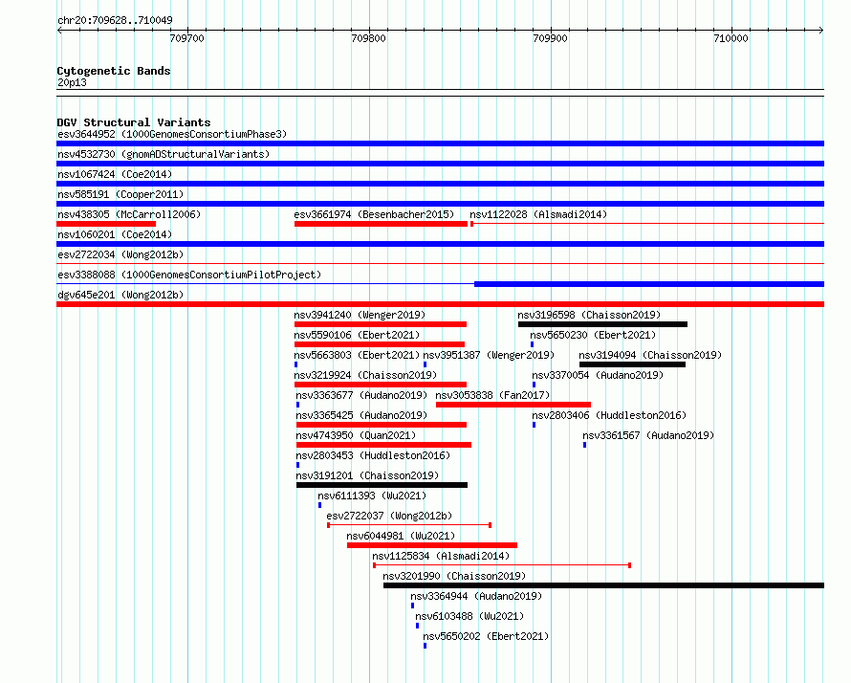Click the nsv5650230 (Ebert2021) label

pos(593,335)
